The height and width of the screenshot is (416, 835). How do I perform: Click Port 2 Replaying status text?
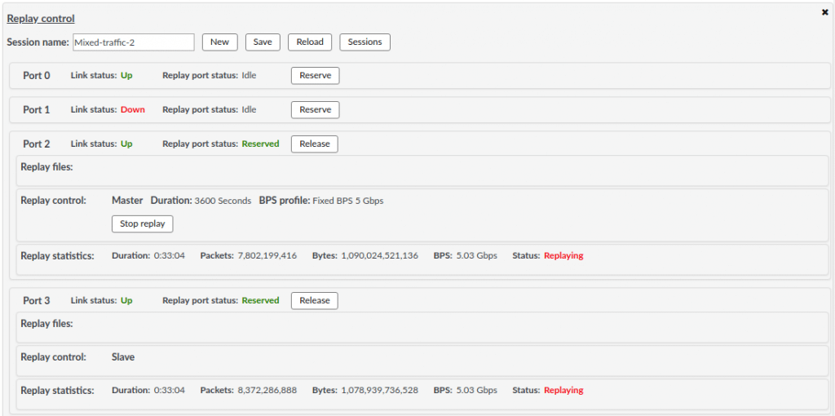click(x=563, y=255)
